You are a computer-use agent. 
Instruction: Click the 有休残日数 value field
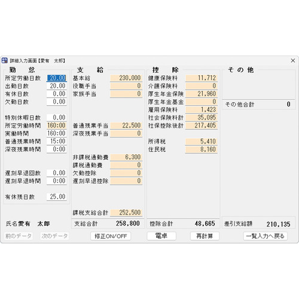(x=57, y=197)
